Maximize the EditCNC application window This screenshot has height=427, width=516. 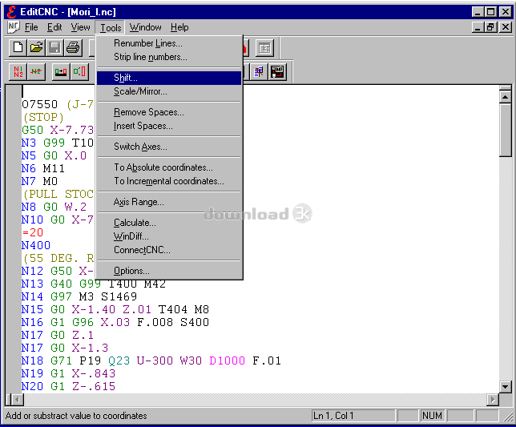tap(490, 12)
